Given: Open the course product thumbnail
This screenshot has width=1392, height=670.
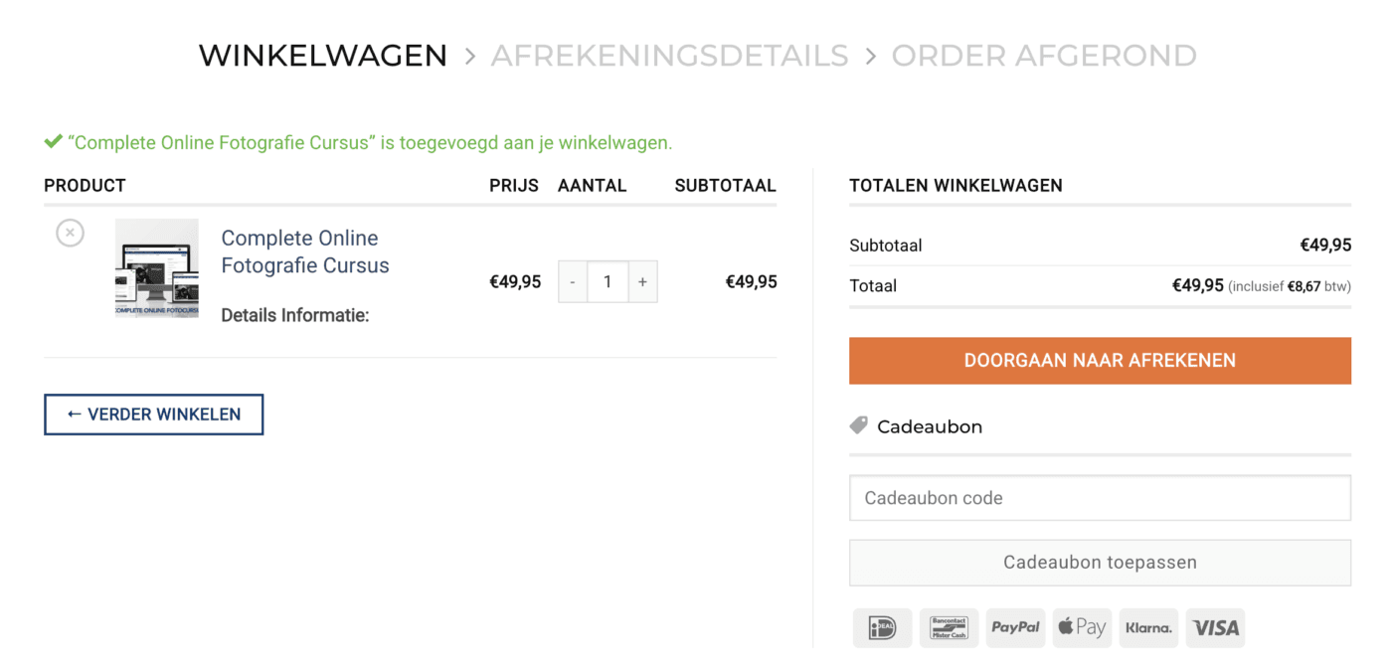Looking at the screenshot, I should click(157, 268).
